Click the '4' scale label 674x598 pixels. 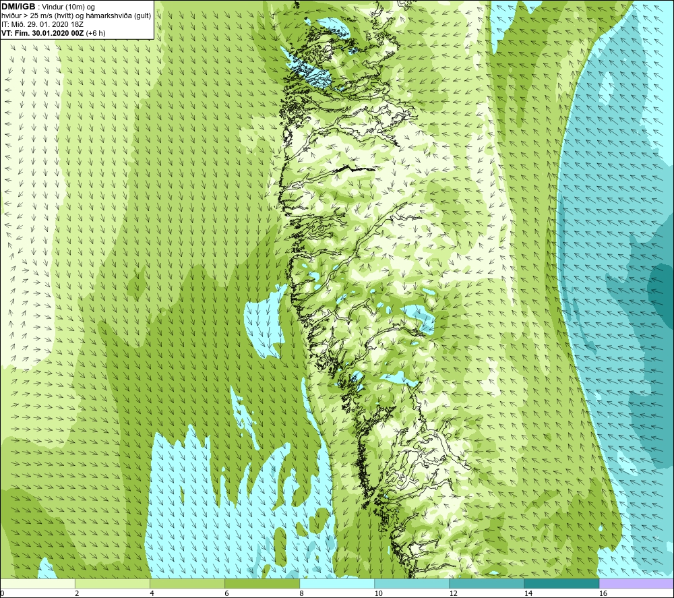(x=152, y=593)
